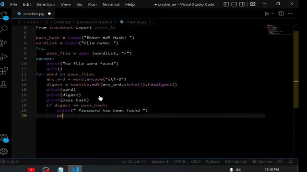Open the Testing flask view

pyautogui.click(x=3, y=84)
